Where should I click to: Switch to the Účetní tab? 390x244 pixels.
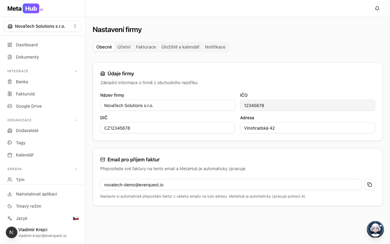pos(124,47)
